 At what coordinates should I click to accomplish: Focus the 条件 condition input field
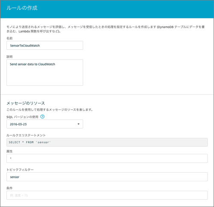(x=107, y=195)
